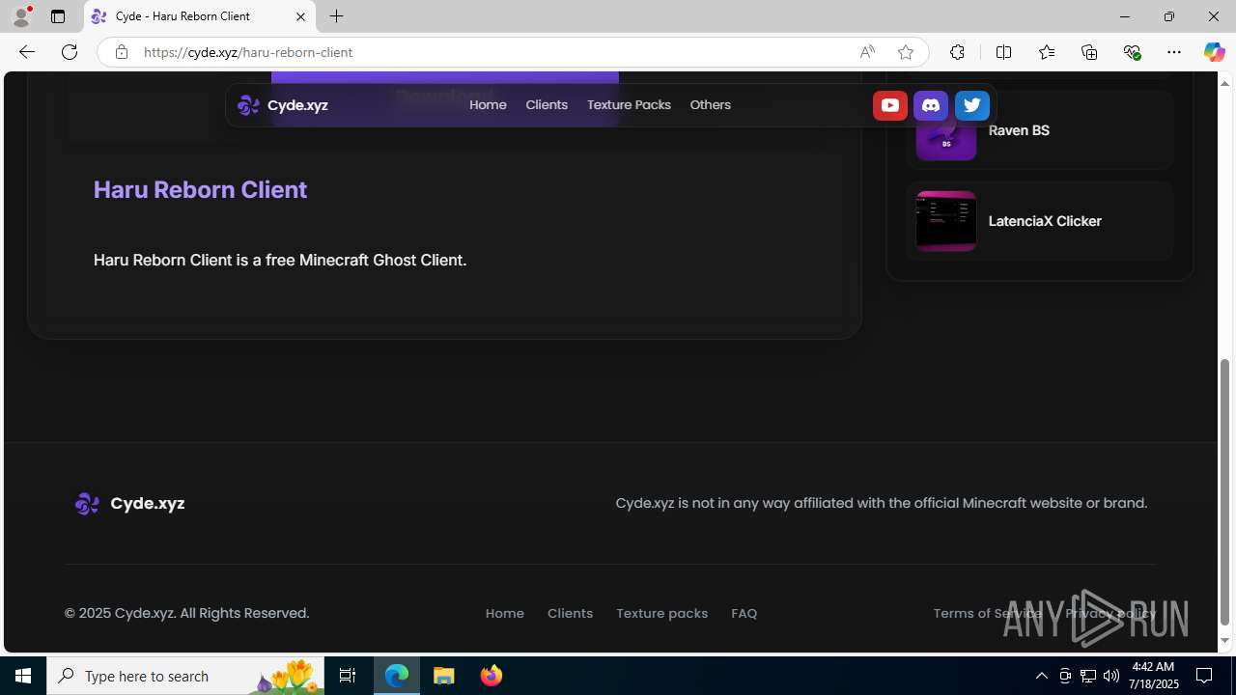This screenshot has width=1236, height=695.
Task: Click the LatenciaX Clicker thumbnail
Action: (x=945, y=221)
